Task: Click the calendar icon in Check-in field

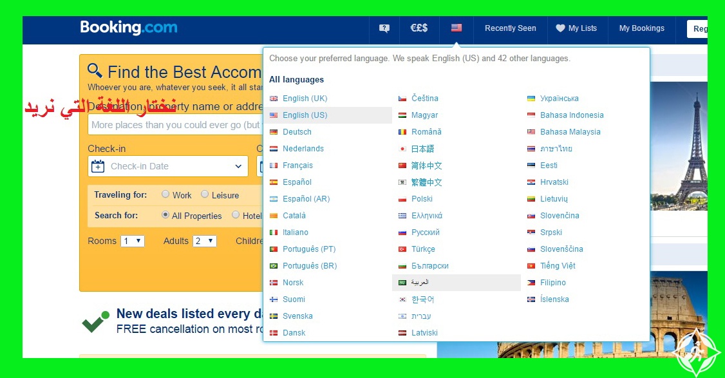Action: (98, 166)
